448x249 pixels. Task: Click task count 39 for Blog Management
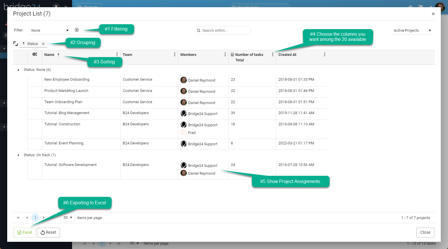click(x=233, y=113)
